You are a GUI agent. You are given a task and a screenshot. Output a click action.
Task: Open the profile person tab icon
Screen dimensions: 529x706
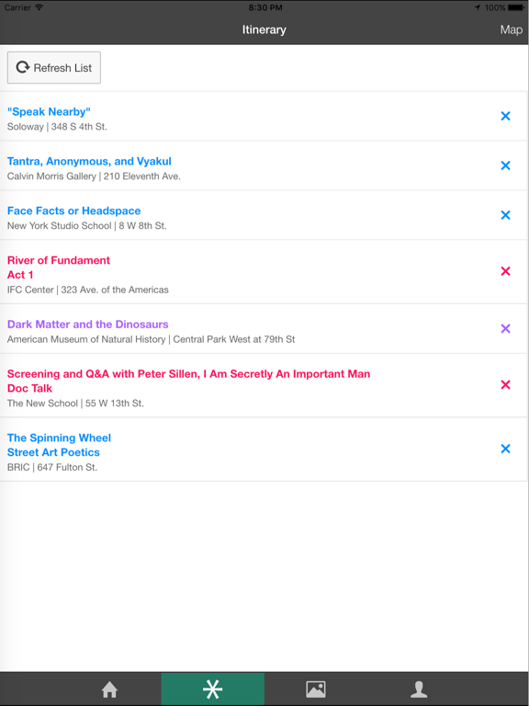[419, 689]
